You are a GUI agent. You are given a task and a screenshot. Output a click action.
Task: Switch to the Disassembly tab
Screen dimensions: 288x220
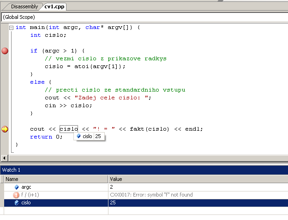[24, 6]
